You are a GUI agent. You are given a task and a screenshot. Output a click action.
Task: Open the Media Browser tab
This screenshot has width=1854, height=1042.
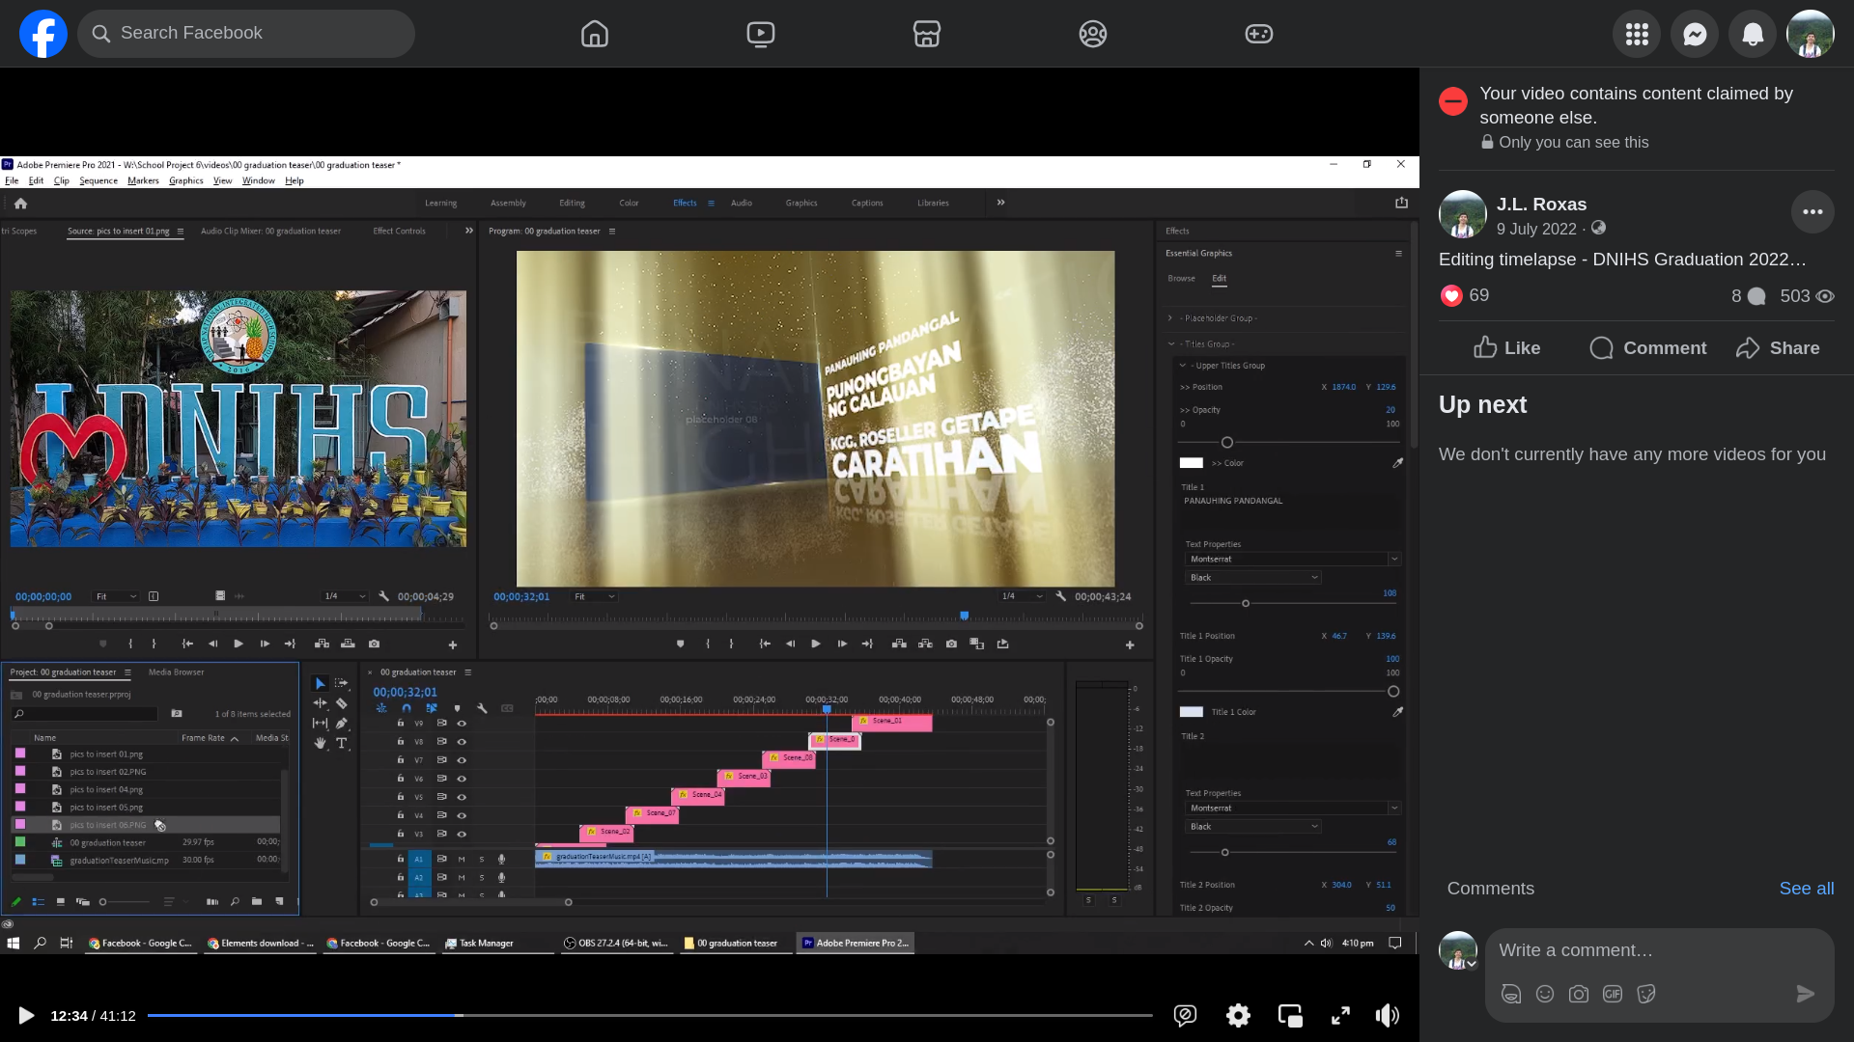[177, 672]
